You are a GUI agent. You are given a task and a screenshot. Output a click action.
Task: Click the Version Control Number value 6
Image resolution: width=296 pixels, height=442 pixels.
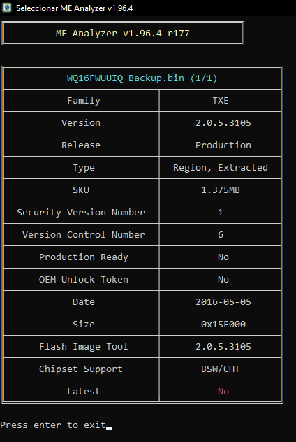221,234
